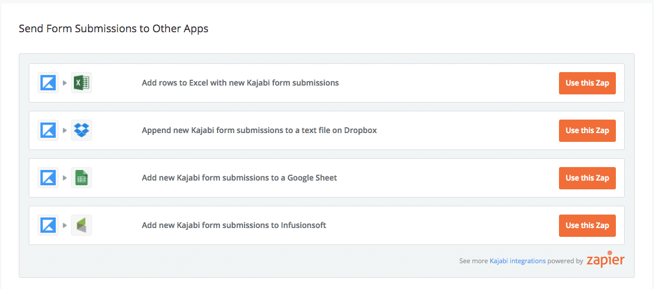654x289 pixels.
Task: Click the Kajabi icon in the Dropbox row
Action: point(48,130)
